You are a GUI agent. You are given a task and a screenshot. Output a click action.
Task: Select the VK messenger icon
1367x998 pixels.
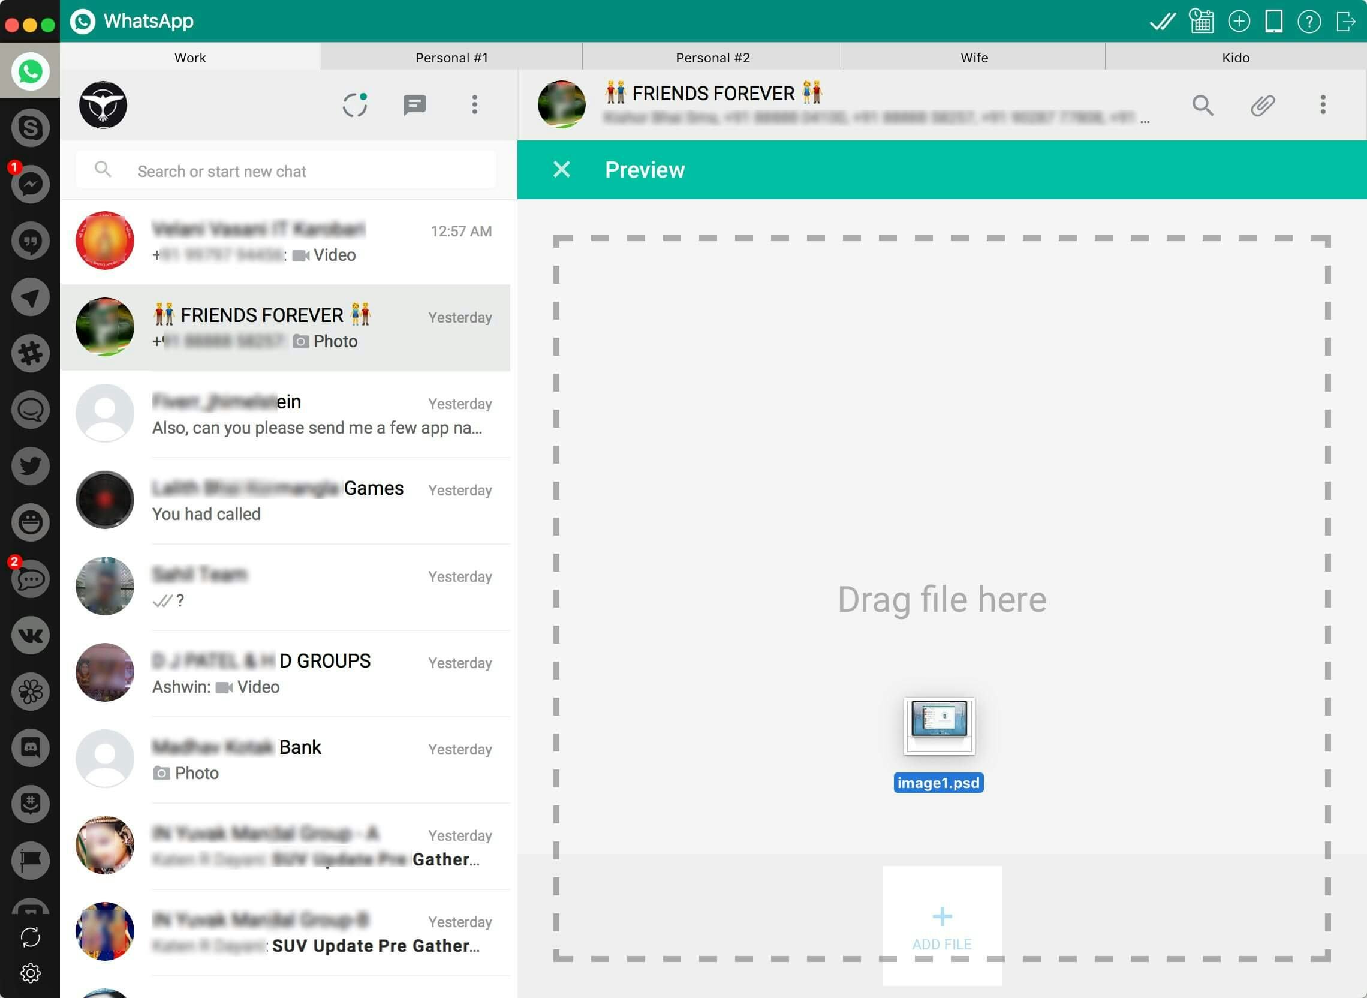point(30,635)
